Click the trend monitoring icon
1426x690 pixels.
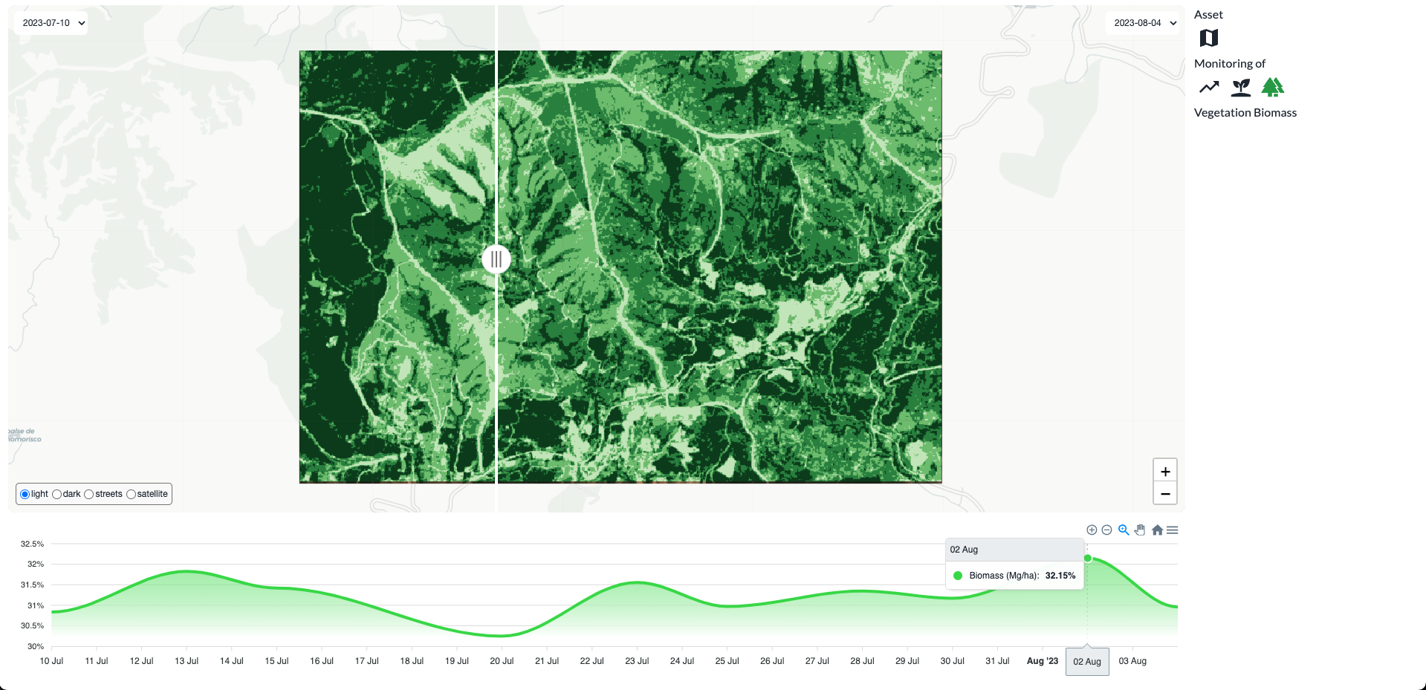(x=1208, y=87)
